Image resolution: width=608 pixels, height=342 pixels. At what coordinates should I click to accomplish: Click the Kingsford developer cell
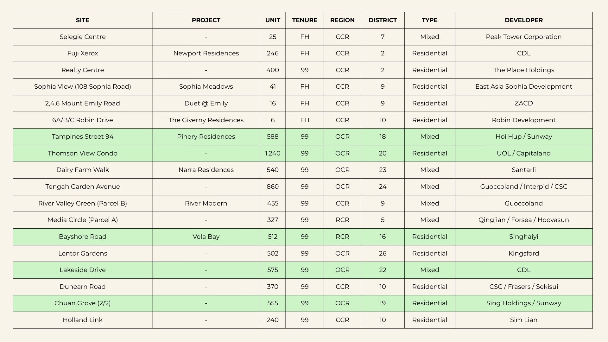coord(523,253)
